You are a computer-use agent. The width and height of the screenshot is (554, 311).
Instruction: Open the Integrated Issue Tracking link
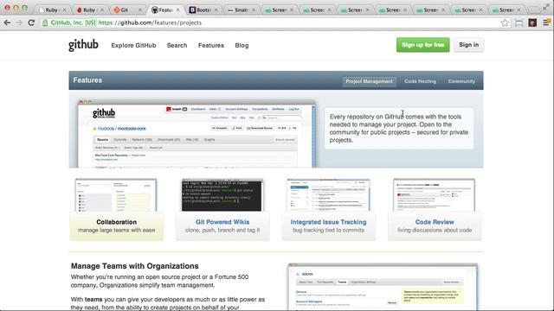click(328, 222)
